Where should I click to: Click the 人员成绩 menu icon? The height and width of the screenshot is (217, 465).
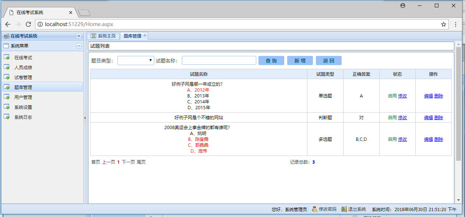[x=7, y=67]
